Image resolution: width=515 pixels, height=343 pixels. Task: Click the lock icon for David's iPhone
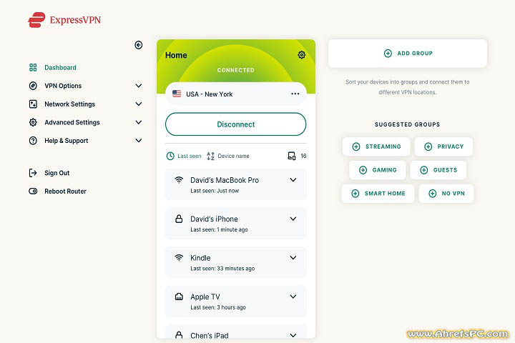click(x=179, y=219)
